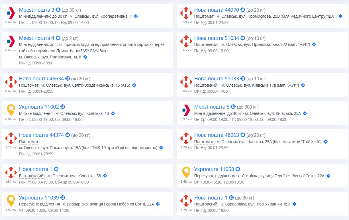This screenshot has height=220, width=349.
Task: Click the Нова пошта 46634 red logo
Action: (x=11, y=82)
